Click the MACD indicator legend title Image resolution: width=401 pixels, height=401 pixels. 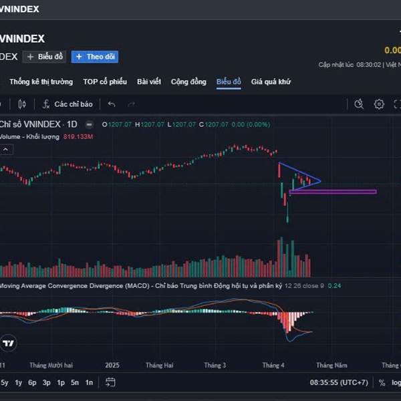pos(140,285)
